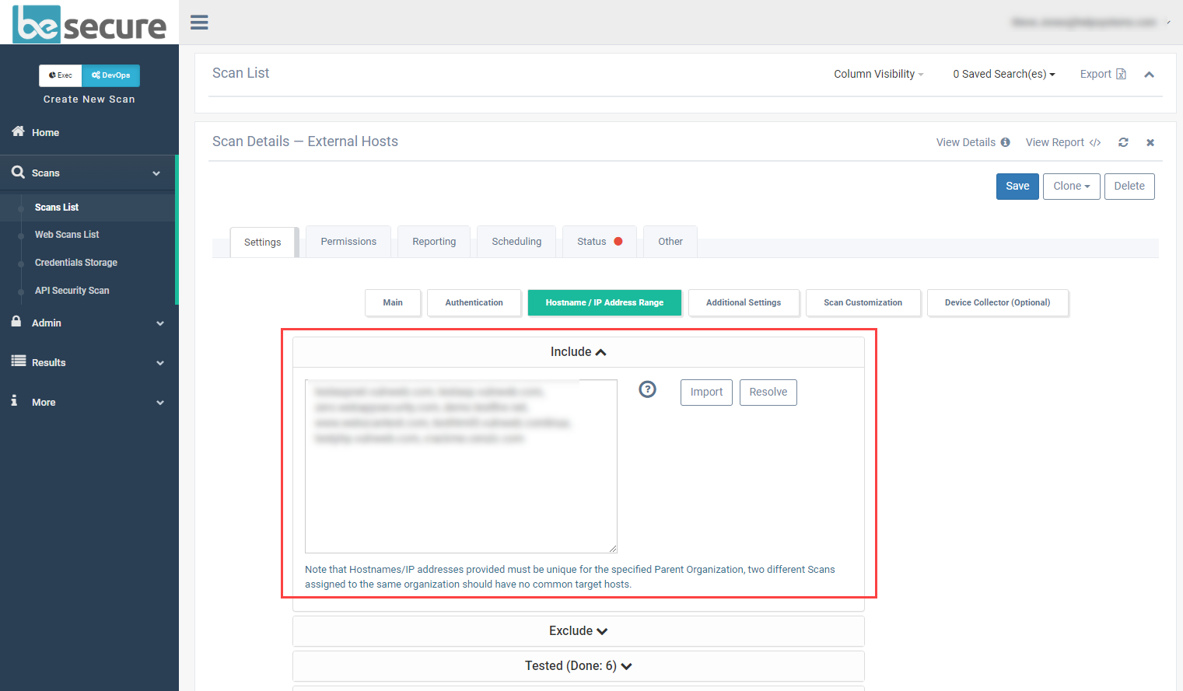Viewport: 1183px width, 691px height.
Task: Click the Save button
Action: 1017,186
